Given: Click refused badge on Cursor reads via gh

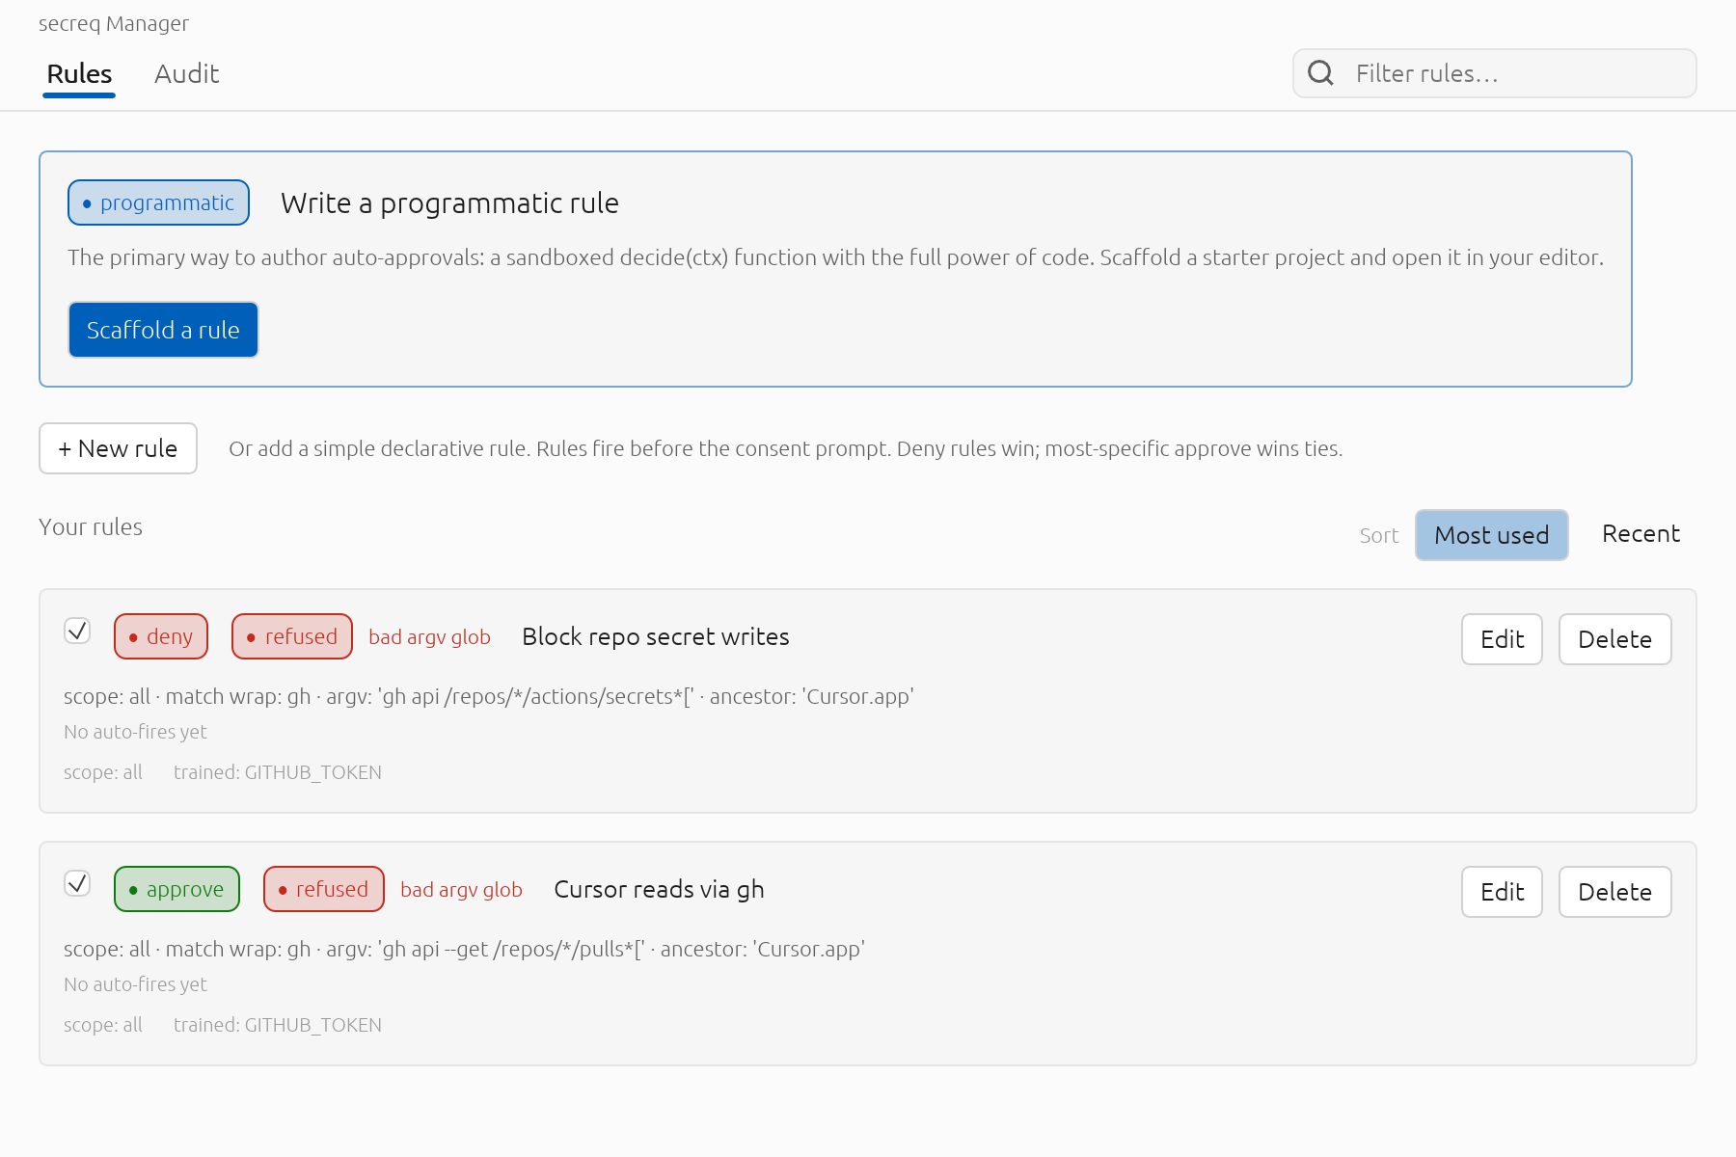Looking at the screenshot, I should [324, 889].
